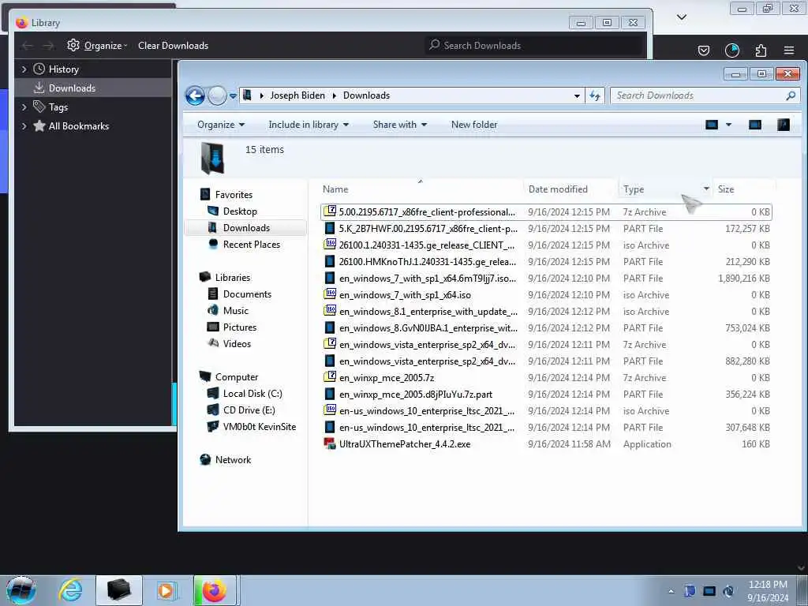Image resolution: width=808 pixels, height=606 pixels.
Task: Open Include in library menu
Action: click(x=309, y=125)
